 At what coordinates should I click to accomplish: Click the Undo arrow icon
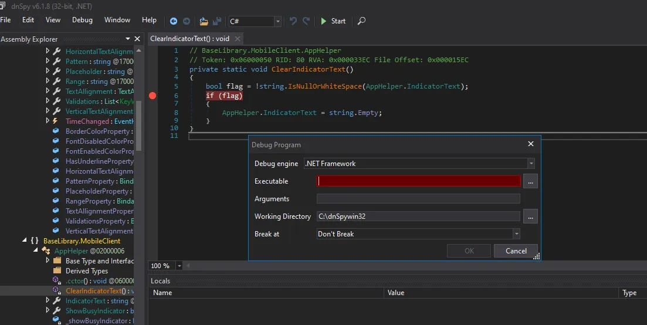coord(293,21)
